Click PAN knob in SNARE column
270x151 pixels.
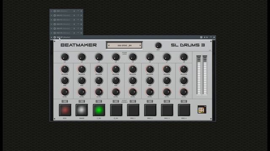click(x=81, y=81)
